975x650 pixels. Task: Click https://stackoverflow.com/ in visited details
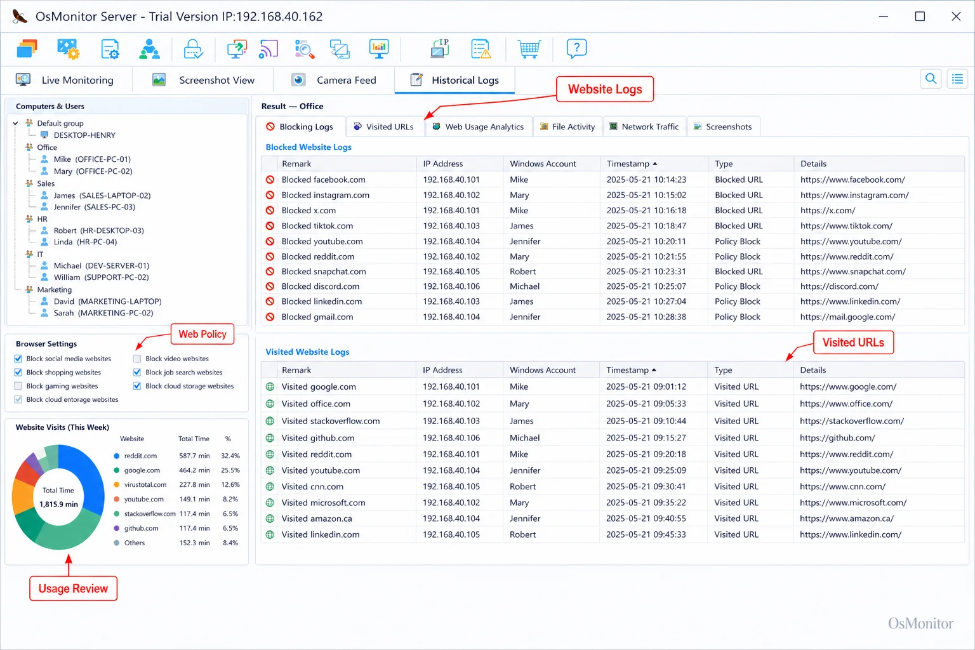tap(852, 421)
